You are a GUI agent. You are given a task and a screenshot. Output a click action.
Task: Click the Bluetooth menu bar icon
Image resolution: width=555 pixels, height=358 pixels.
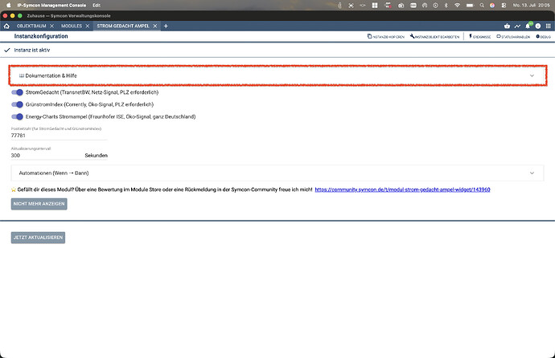446,6
